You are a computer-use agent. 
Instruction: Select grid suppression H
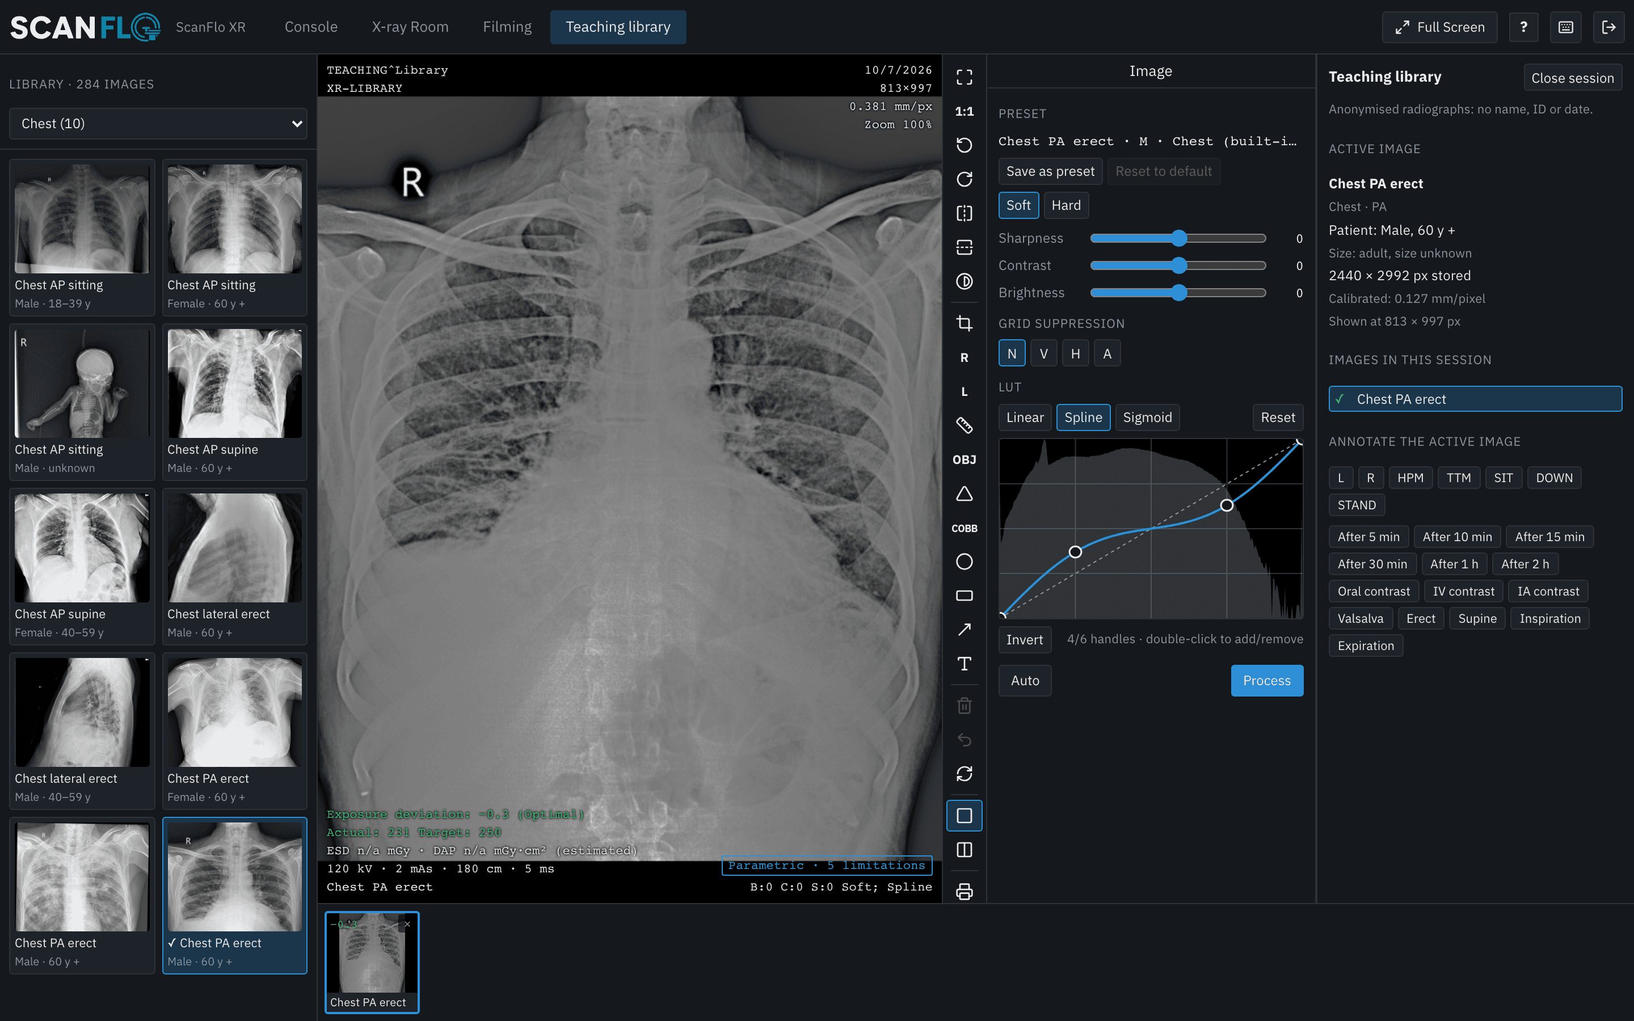pos(1075,353)
